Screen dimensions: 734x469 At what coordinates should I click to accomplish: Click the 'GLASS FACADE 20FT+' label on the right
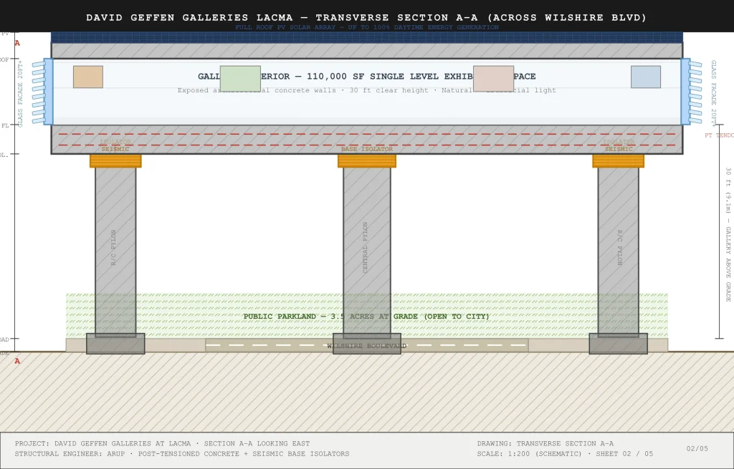[713, 93]
